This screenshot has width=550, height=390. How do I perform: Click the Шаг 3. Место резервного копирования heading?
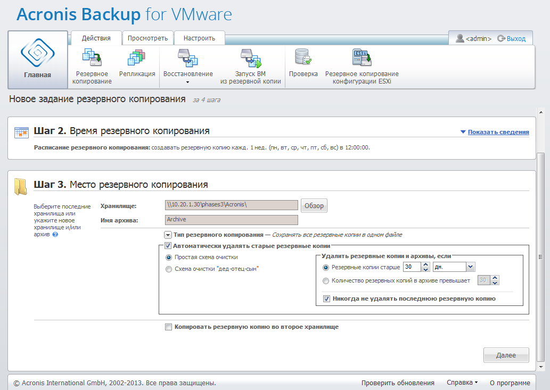coord(121,184)
